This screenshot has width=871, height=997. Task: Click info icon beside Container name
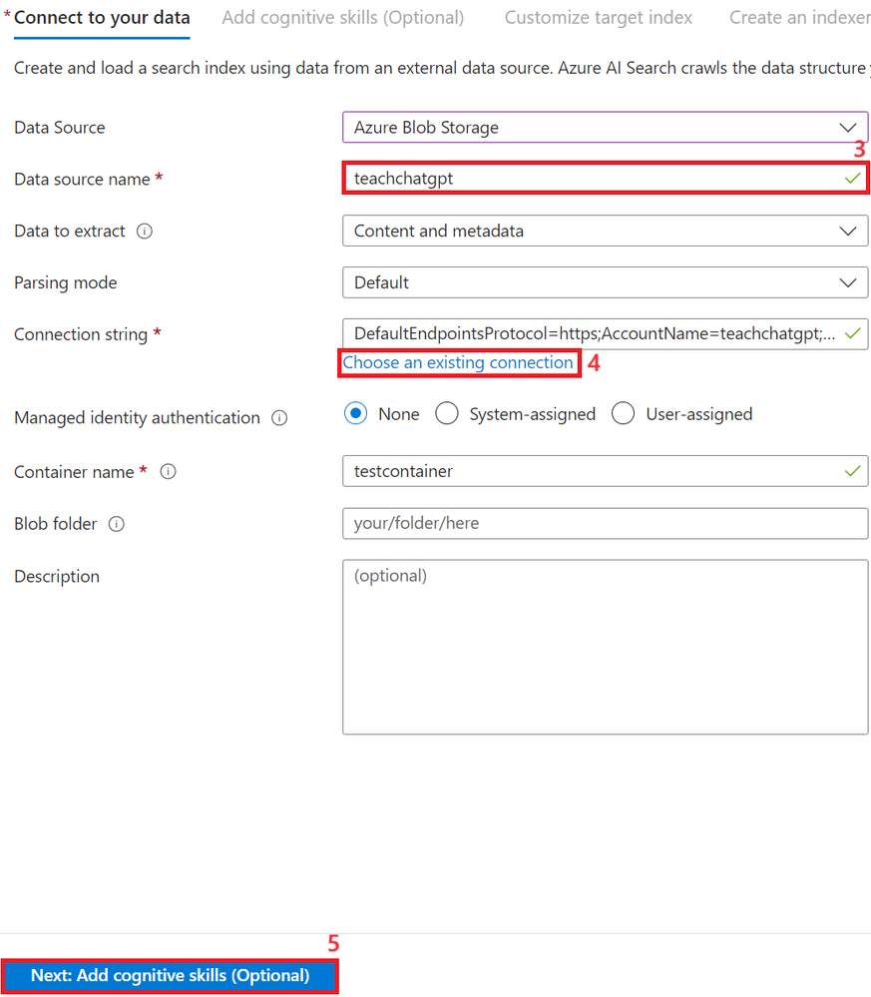click(x=168, y=472)
